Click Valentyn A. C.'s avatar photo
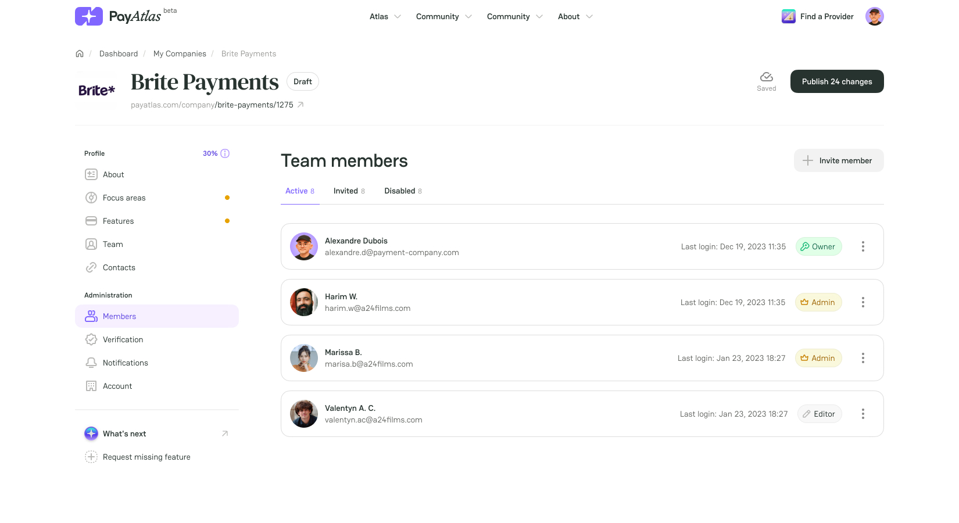 click(304, 414)
